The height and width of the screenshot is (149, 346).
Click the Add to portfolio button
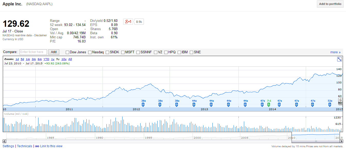[330, 4]
